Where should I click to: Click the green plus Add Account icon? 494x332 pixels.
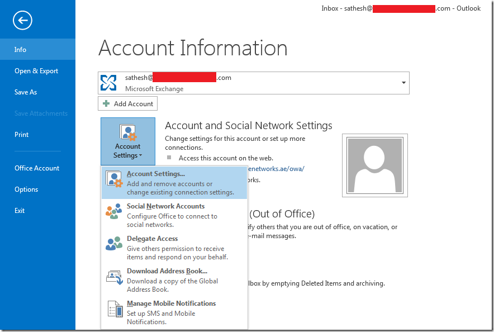point(107,103)
